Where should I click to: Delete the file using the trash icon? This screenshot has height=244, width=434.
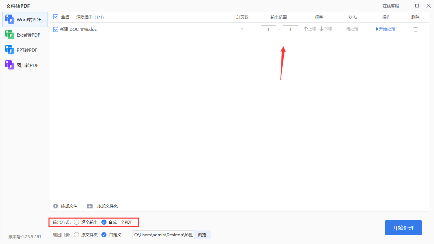coord(415,29)
